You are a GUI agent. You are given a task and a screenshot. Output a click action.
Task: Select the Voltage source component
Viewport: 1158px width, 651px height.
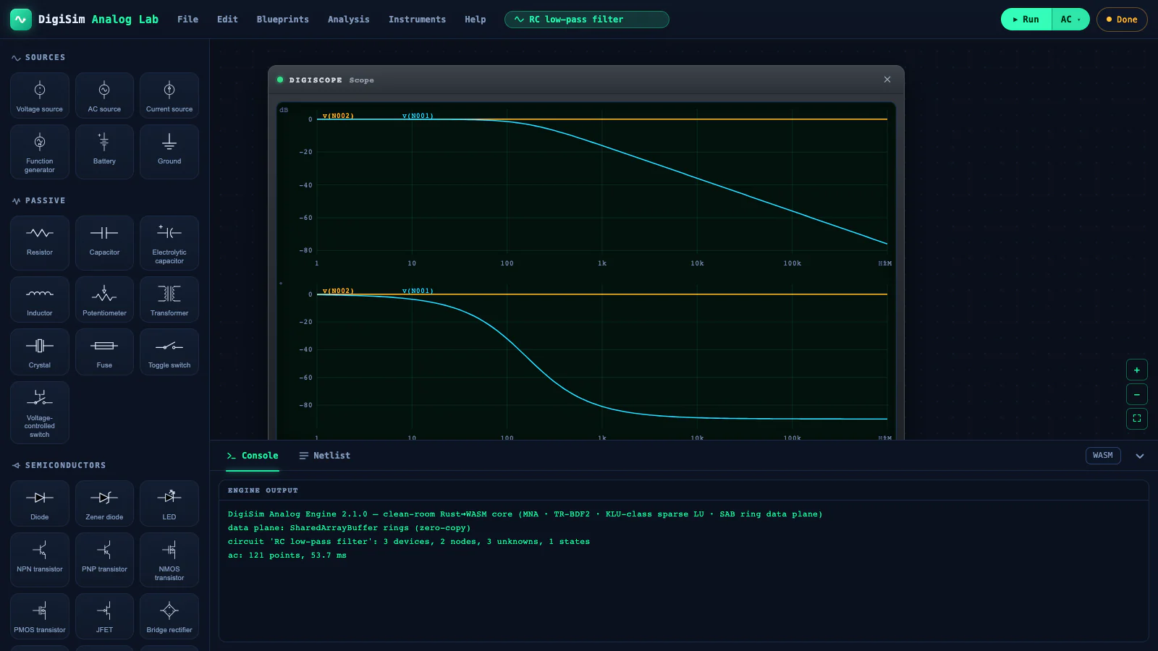tap(40, 95)
